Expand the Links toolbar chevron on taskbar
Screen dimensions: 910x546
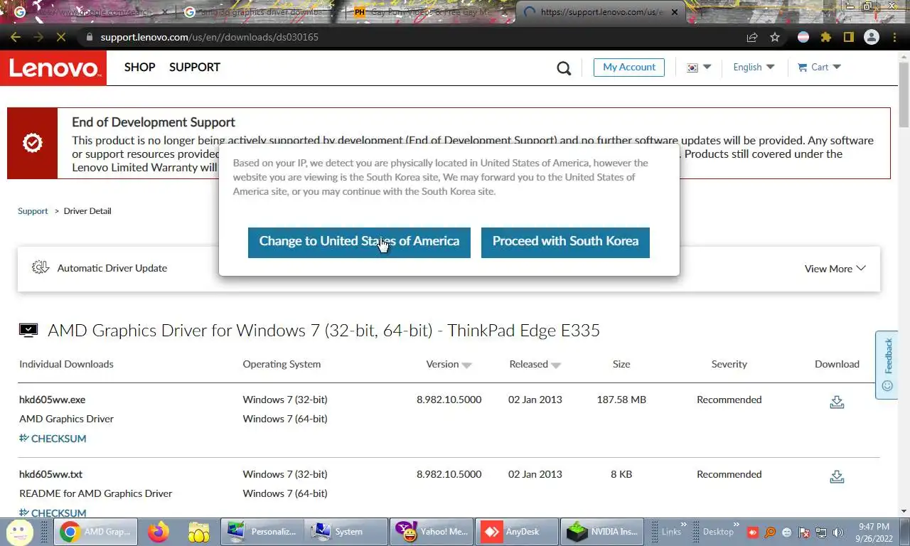coord(684,526)
